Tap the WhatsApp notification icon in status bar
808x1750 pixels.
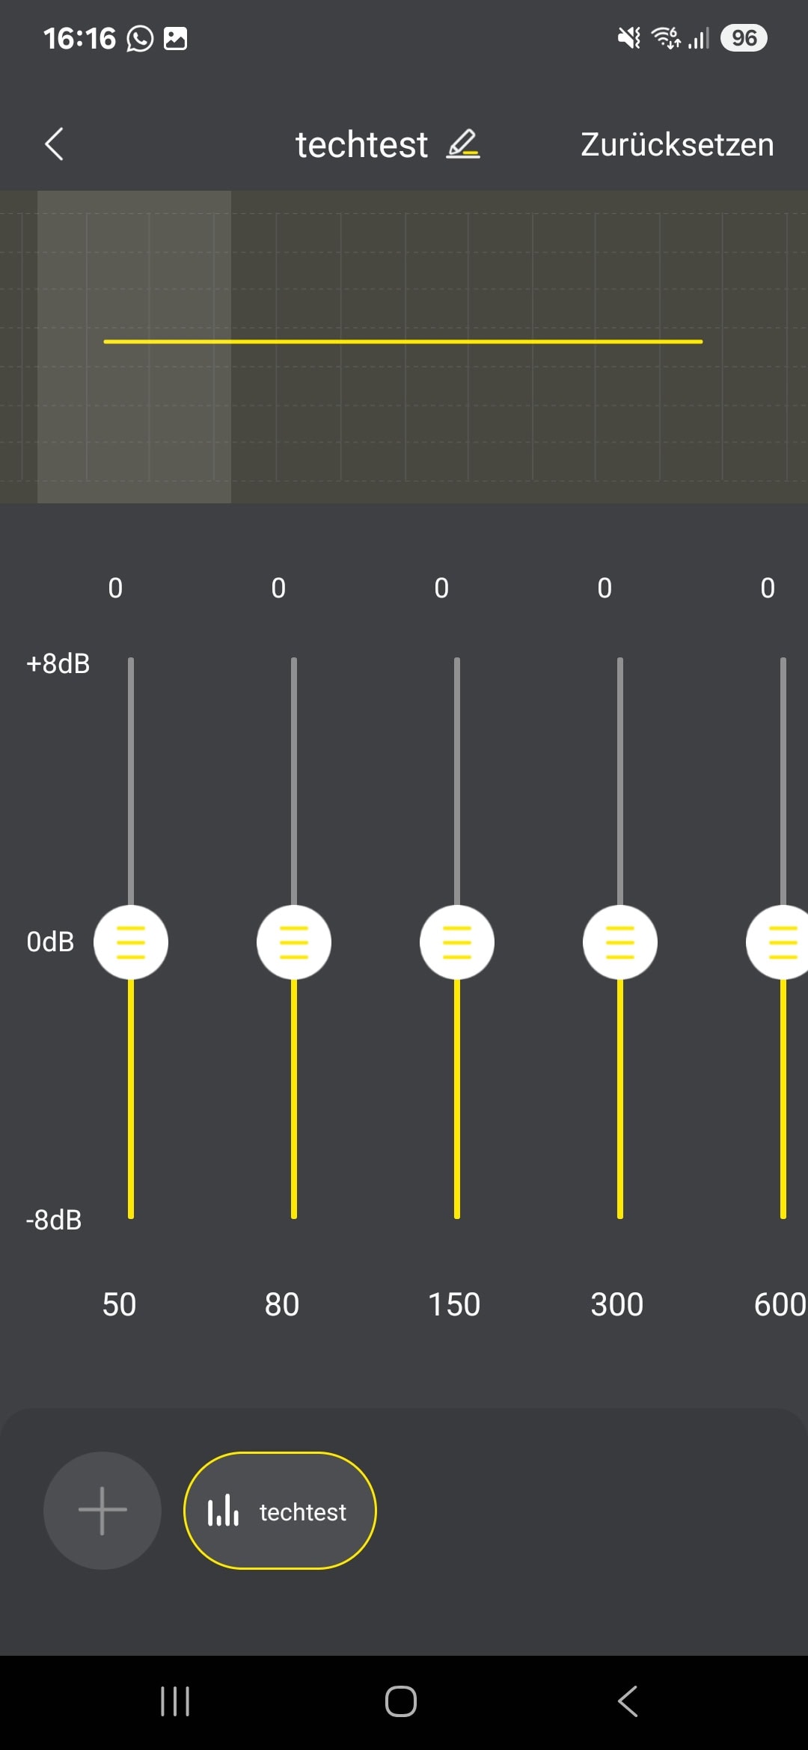point(140,38)
